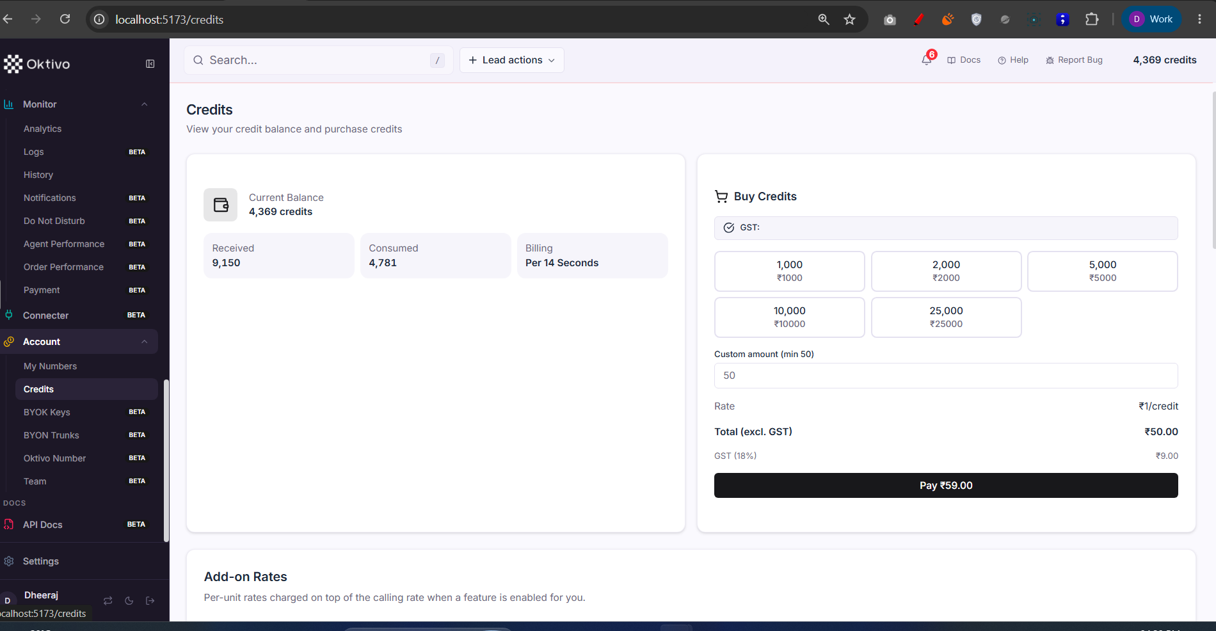Image resolution: width=1216 pixels, height=631 pixels.
Task: Go to Logs page
Action: point(33,152)
